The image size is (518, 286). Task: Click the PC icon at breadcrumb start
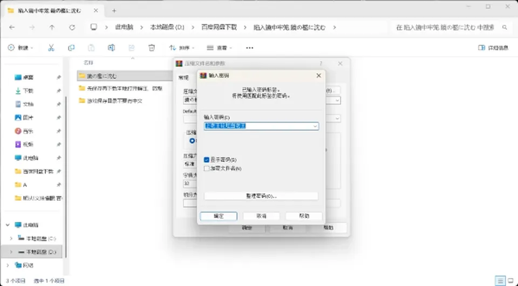pyautogui.click(x=94, y=27)
